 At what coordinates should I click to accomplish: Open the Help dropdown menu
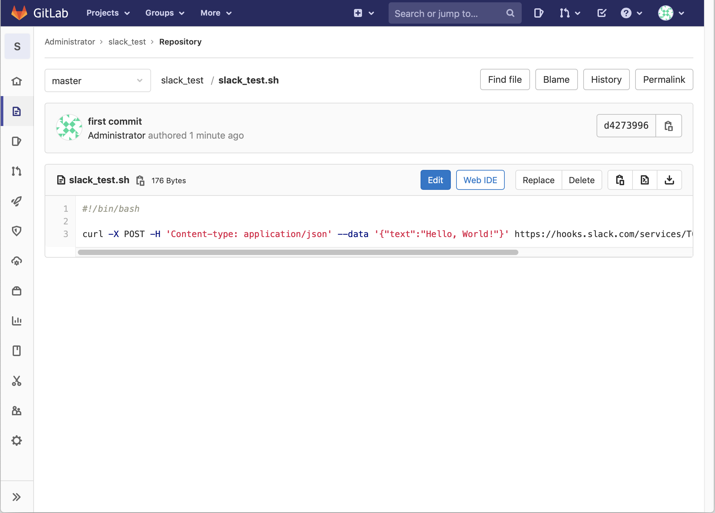(631, 13)
